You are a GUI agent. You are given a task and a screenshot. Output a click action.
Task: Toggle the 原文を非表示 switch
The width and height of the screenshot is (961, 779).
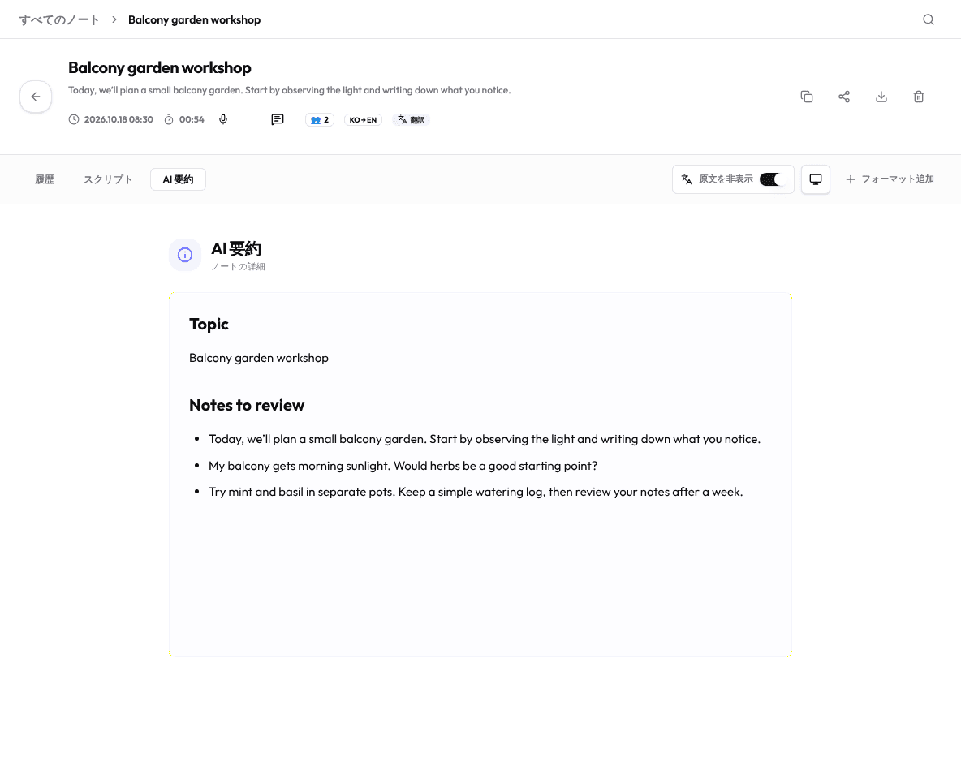(x=770, y=179)
